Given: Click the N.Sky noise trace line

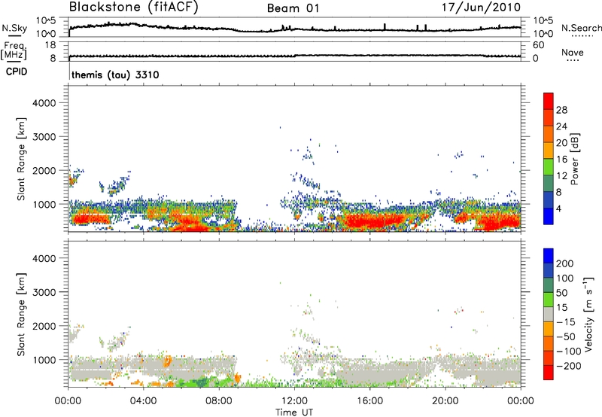Looking at the screenshot, I should tap(294, 29).
